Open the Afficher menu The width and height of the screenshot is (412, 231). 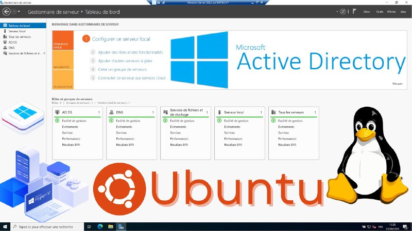[391, 12]
